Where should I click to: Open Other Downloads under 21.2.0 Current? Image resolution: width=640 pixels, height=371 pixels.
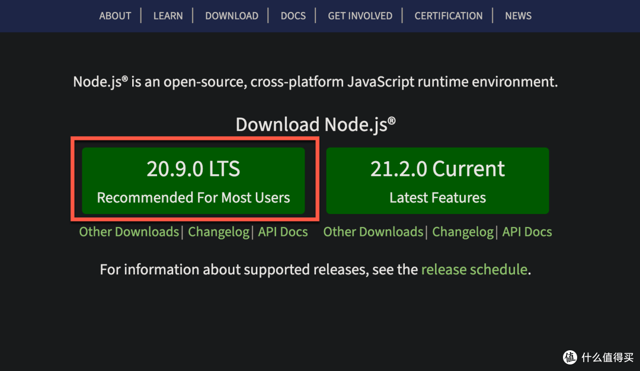(x=373, y=232)
